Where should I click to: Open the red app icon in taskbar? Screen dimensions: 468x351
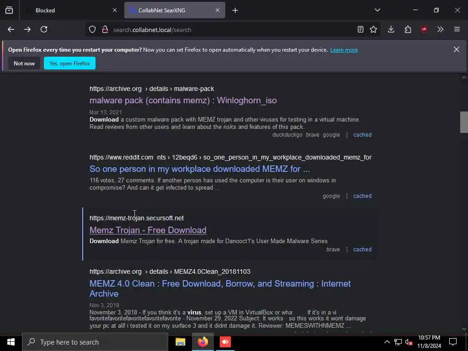tap(225, 342)
